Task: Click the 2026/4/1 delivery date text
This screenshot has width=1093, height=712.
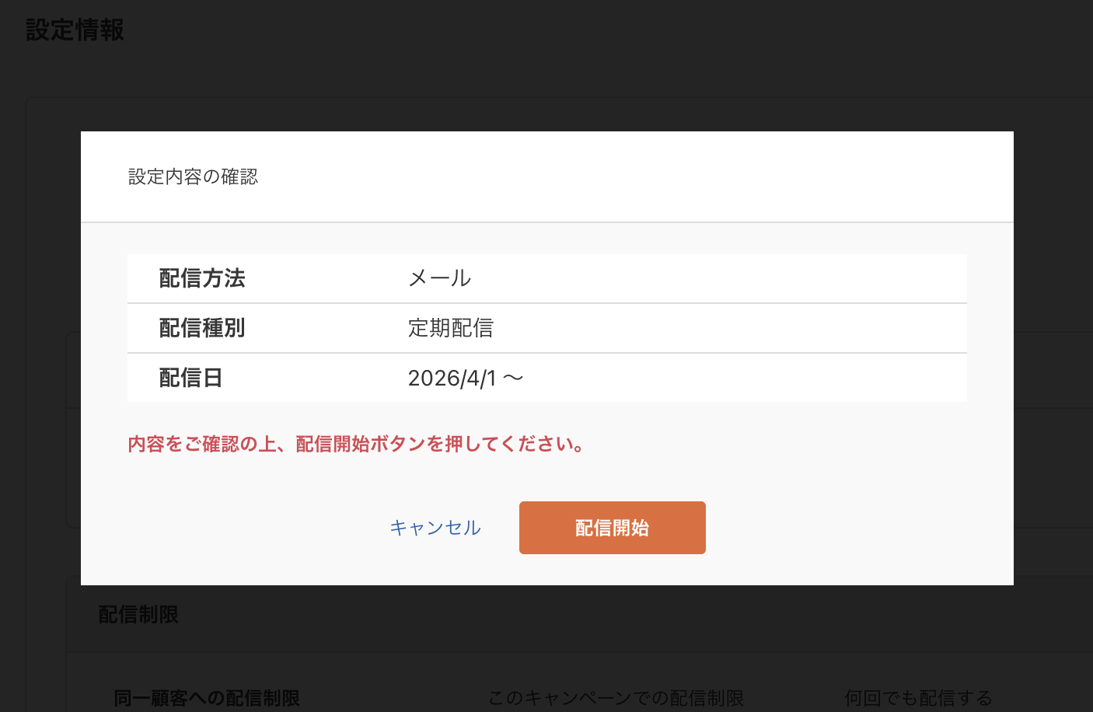Action: (x=465, y=378)
